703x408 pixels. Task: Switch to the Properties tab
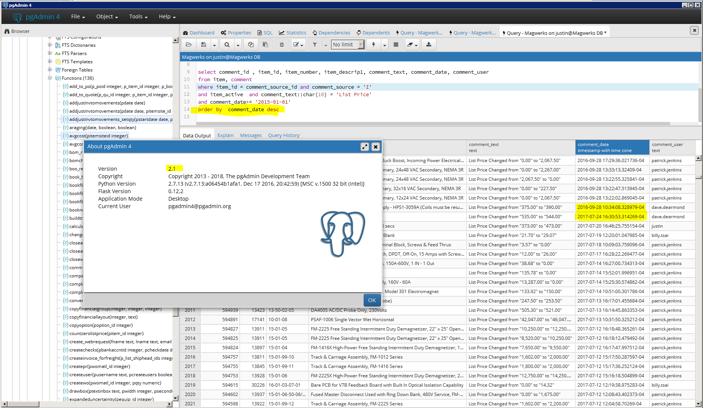click(236, 33)
